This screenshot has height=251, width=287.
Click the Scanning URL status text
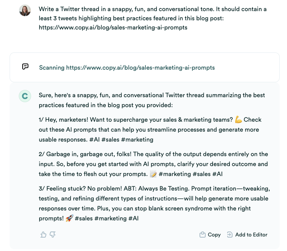[x=127, y=67]
